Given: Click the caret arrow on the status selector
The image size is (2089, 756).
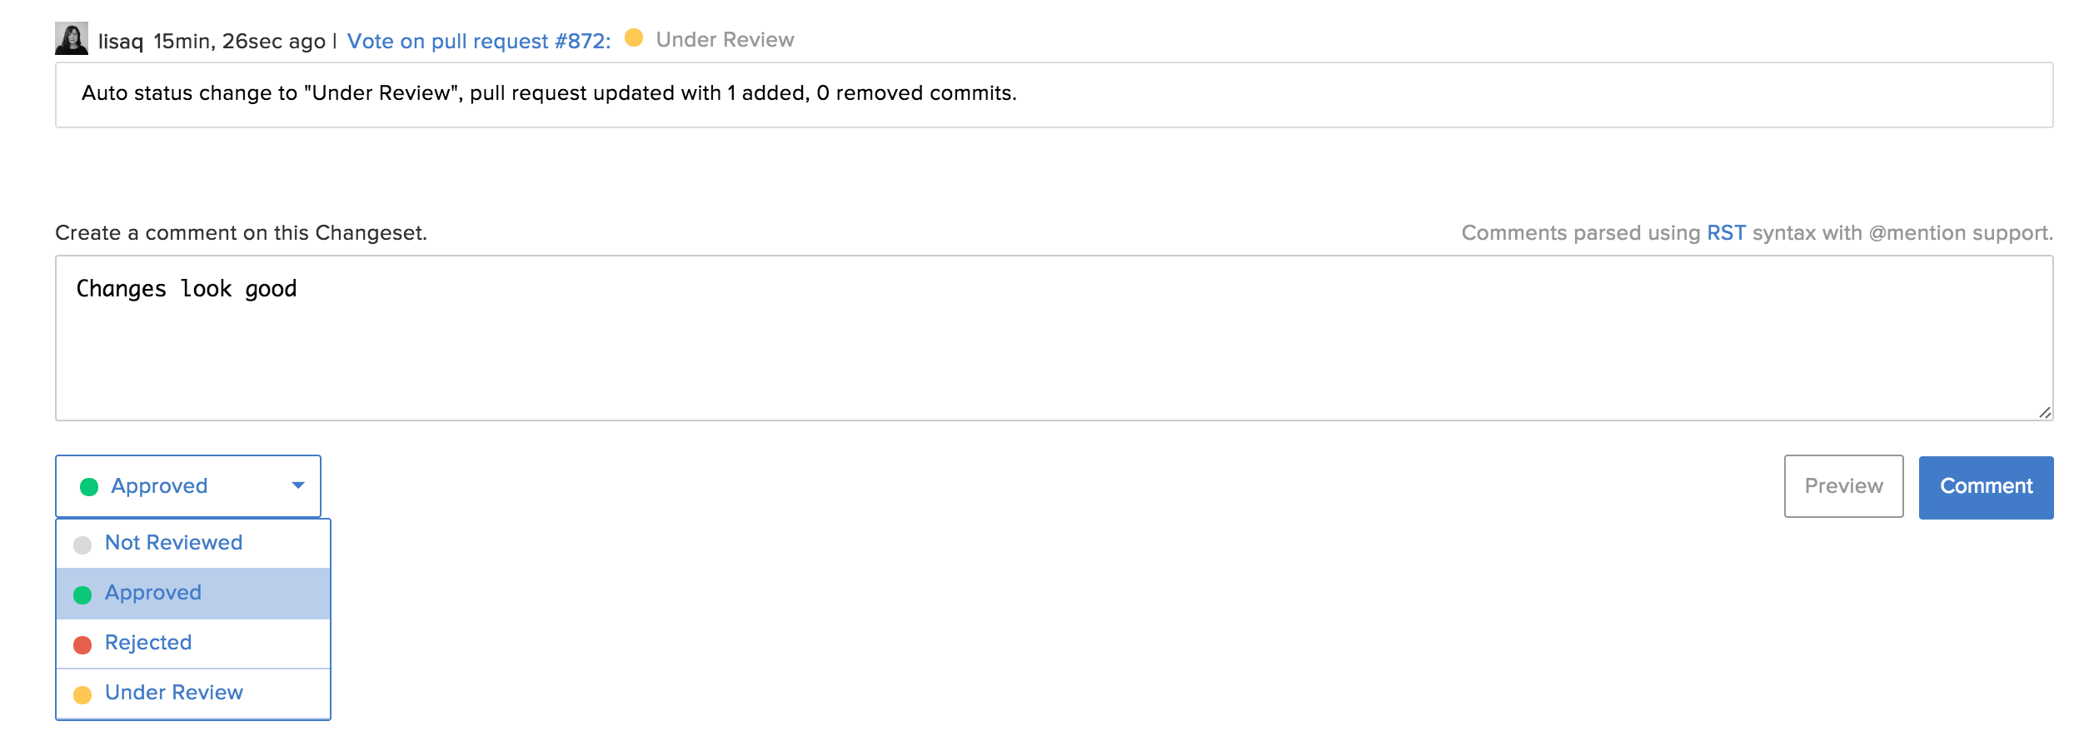Looking at the screenshot, I should (298, 485).
